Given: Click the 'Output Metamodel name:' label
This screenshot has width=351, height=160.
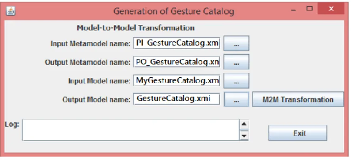Looking at the screenshot, I should [88, 62].
